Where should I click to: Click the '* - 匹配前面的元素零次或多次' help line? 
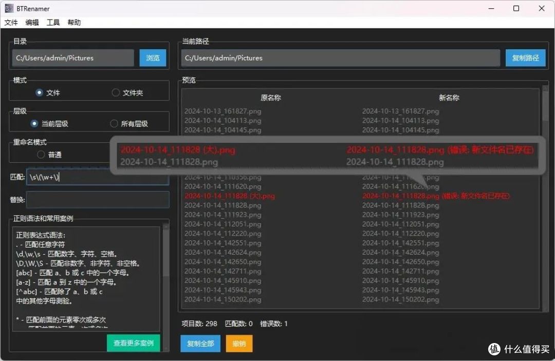click(x=61, y=319)
